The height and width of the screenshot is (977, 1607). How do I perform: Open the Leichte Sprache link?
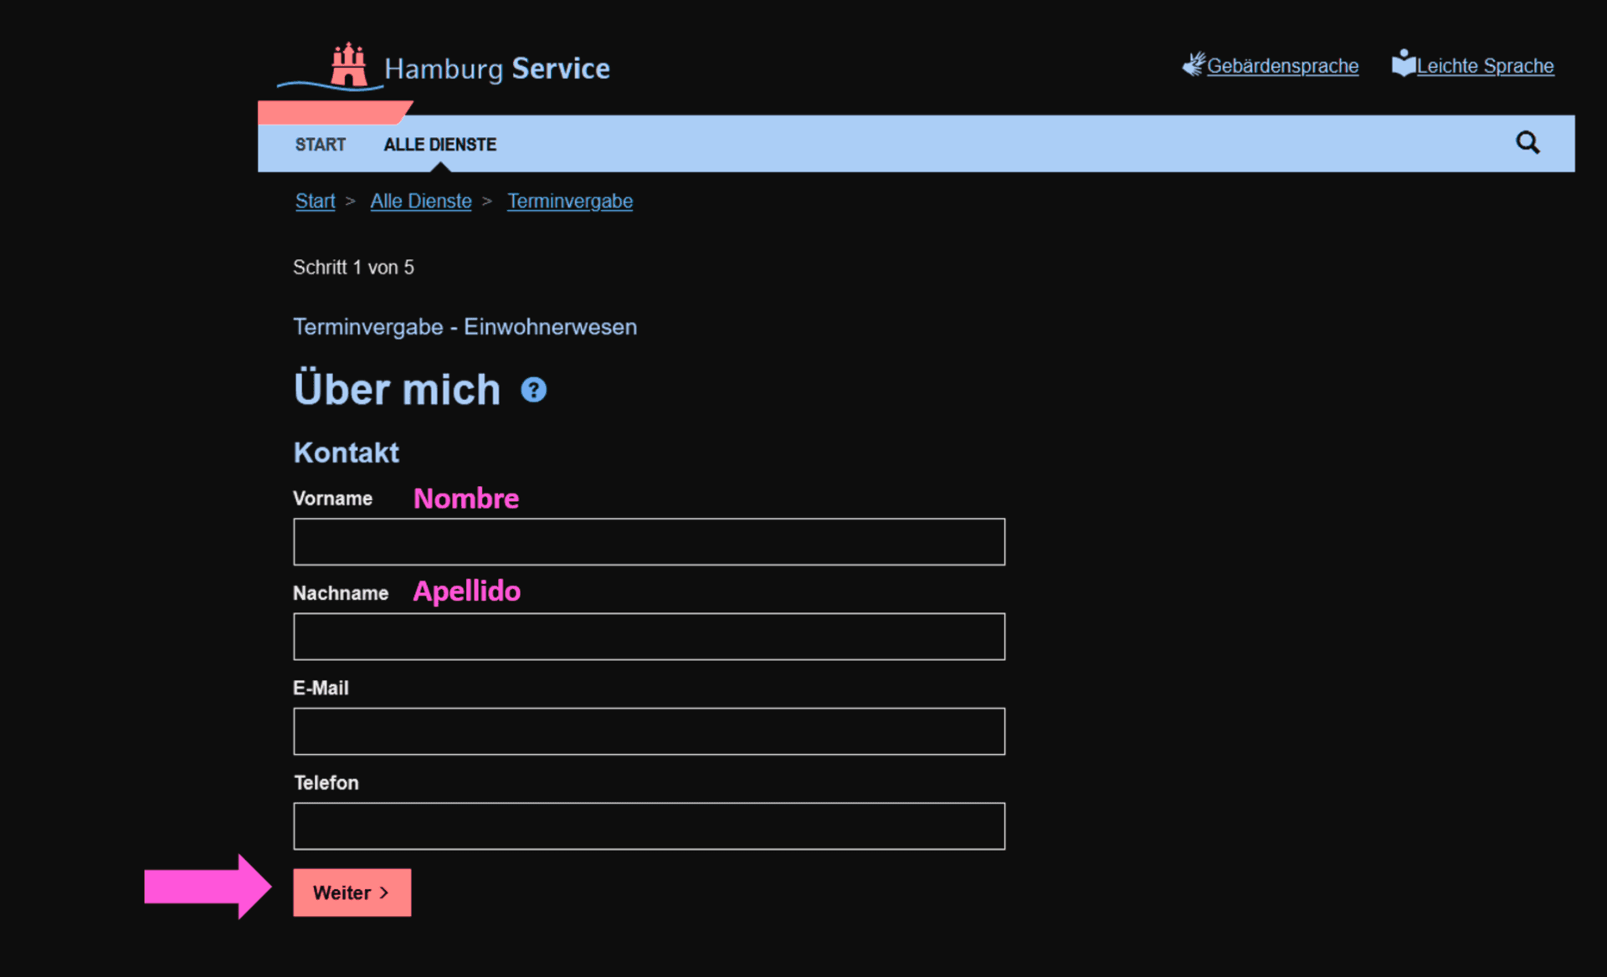pos(1485,65)
